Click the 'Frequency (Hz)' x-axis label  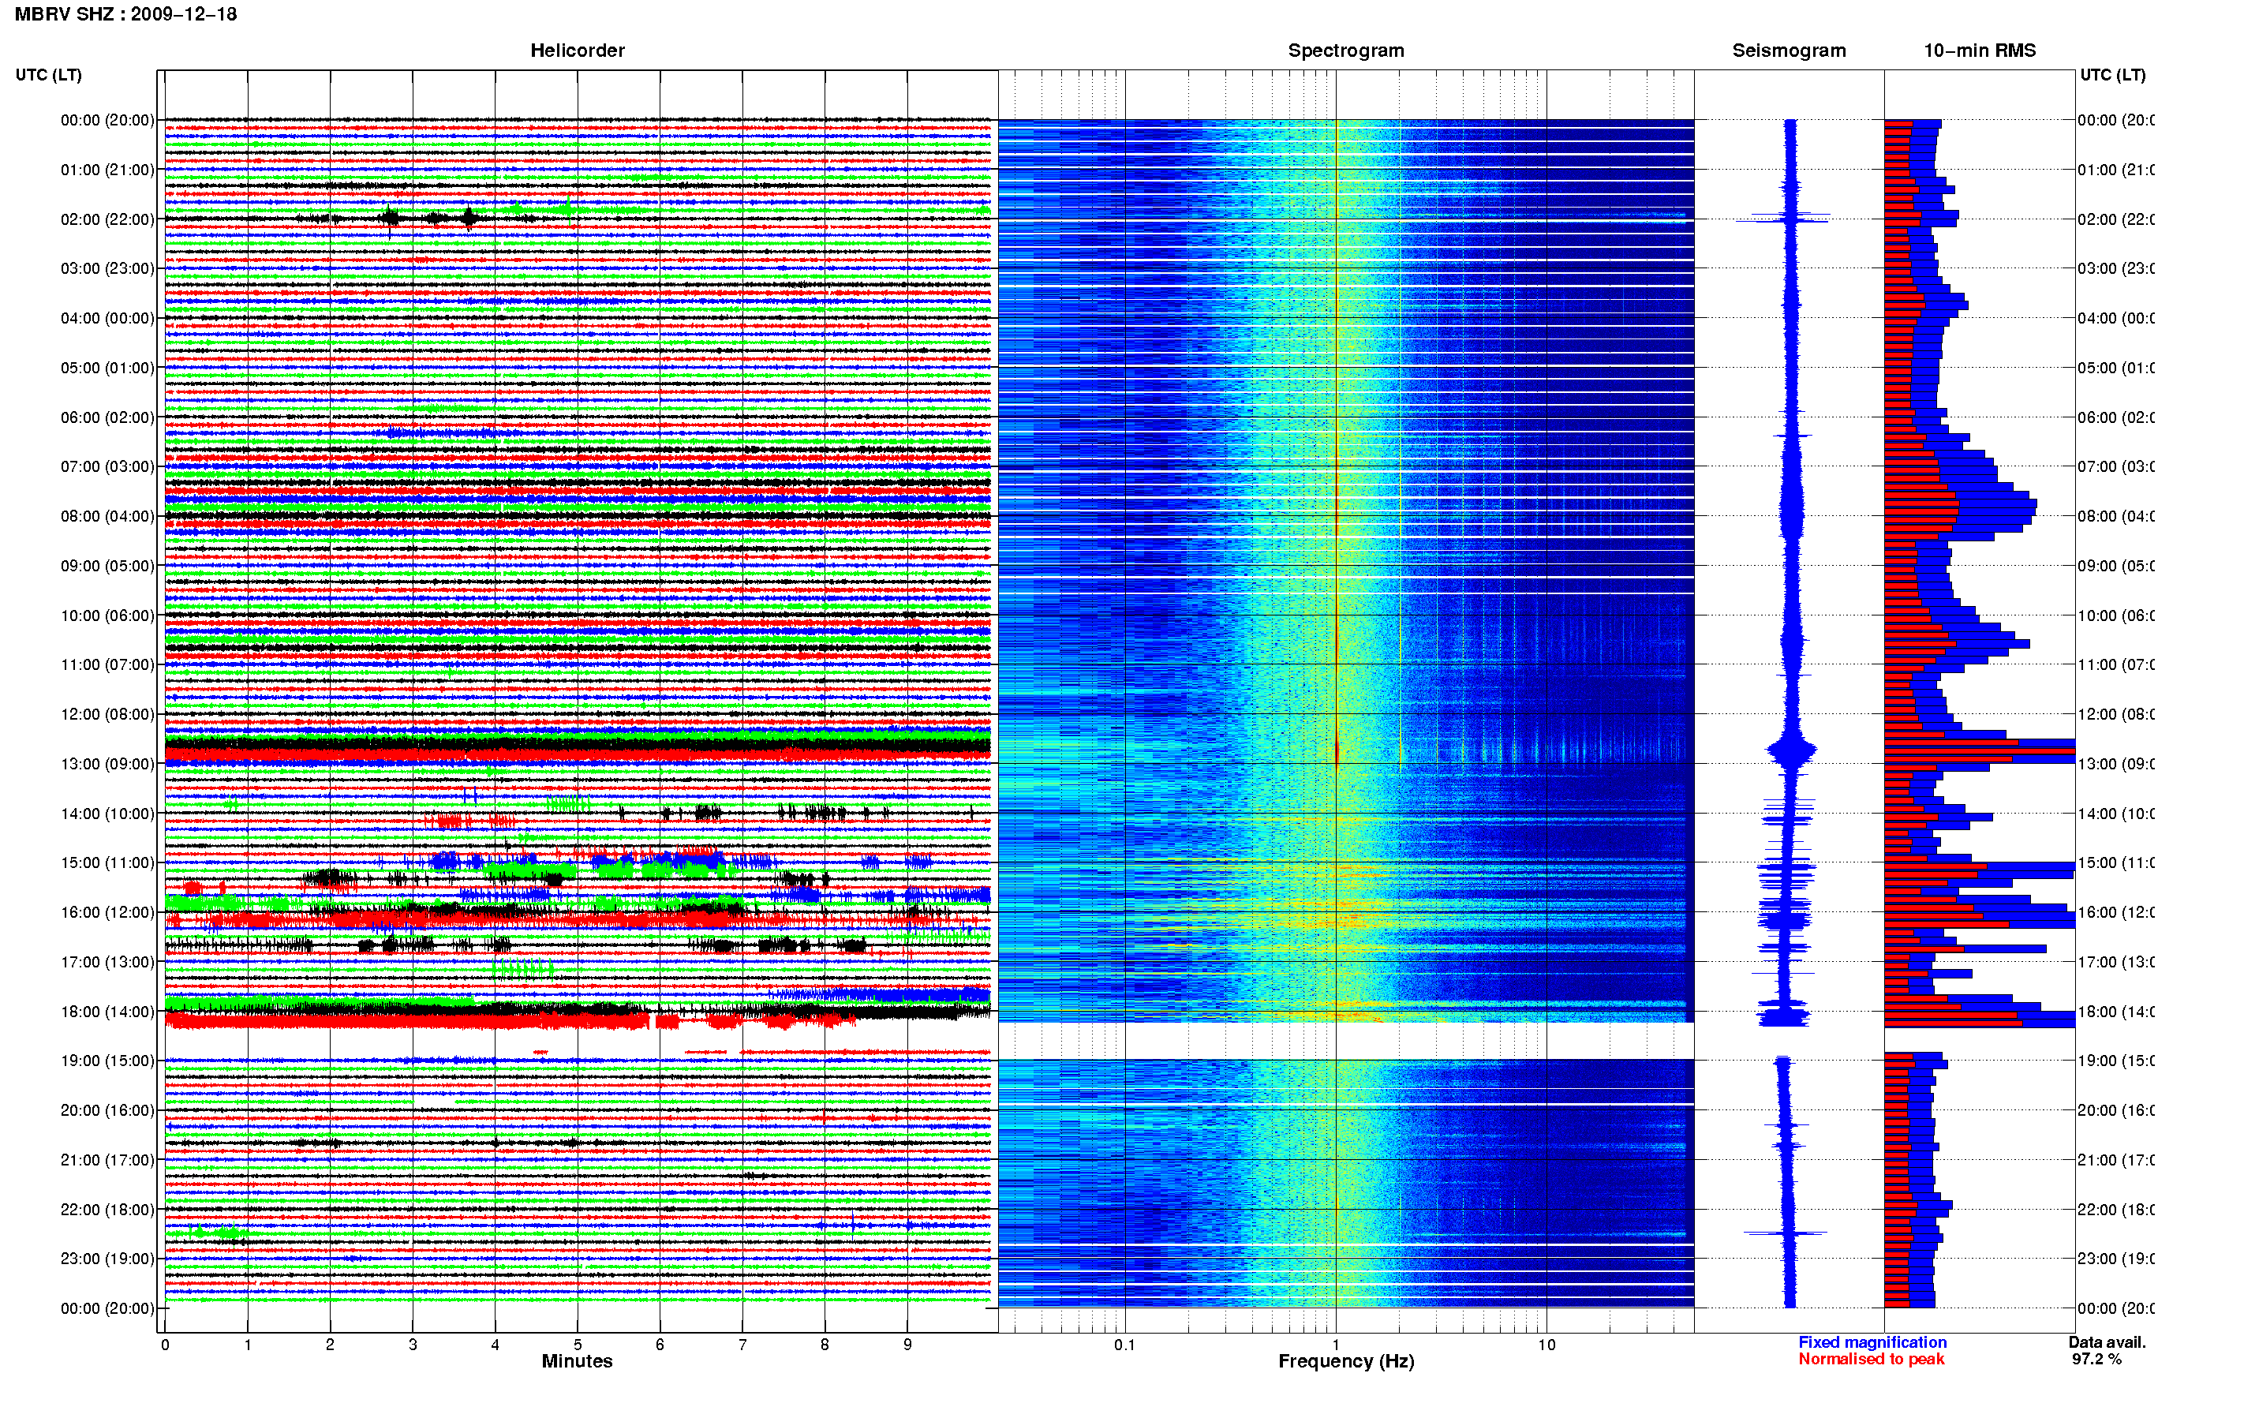pyautogui.click(x=1346, y=1362)
